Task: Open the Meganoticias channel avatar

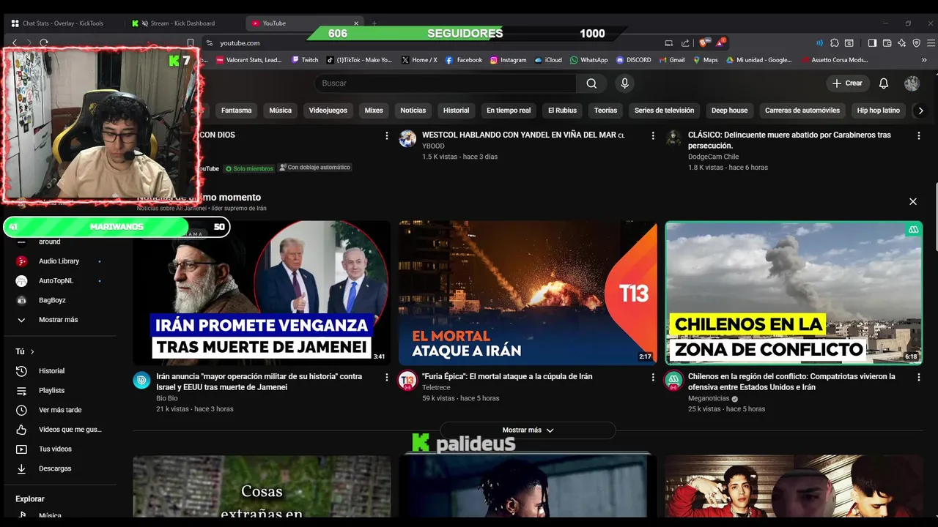Action: pyautogui.click(x=673, y=381)
